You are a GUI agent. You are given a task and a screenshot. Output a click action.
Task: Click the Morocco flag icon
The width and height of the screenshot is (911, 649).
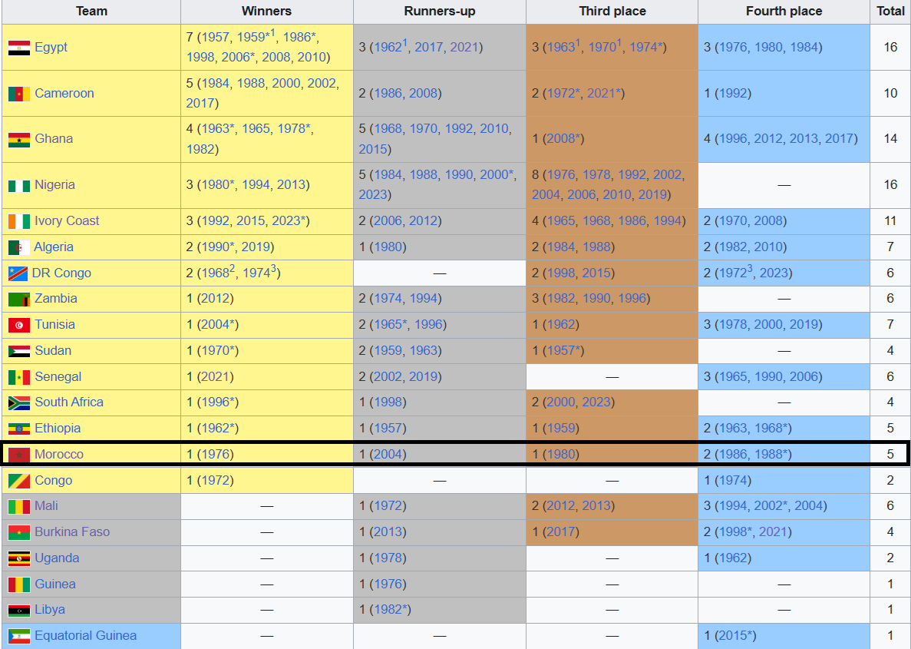click(19, 455)
